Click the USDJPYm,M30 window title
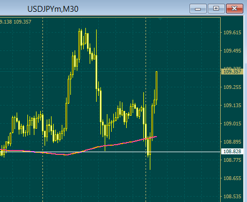 tap(53, 9)
